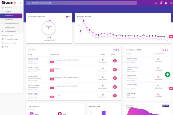Open the green chat bubble widget
173x115 pixels.
pyautogui.click(x=167, y=74)
